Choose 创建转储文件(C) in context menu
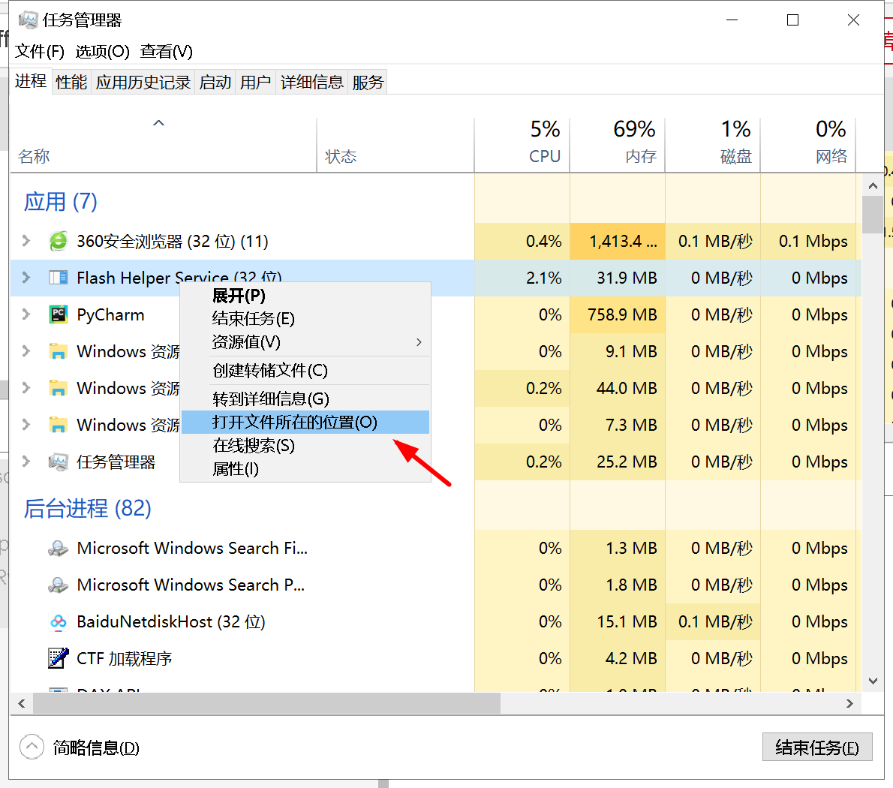 (x=305, y=371)
